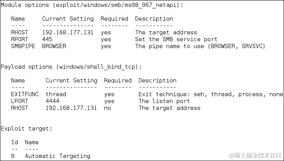Viewport: 284px width, 161px height.
Task: Click the RHOST value 192.168.177.131 in module options
Action: point(68,32)
